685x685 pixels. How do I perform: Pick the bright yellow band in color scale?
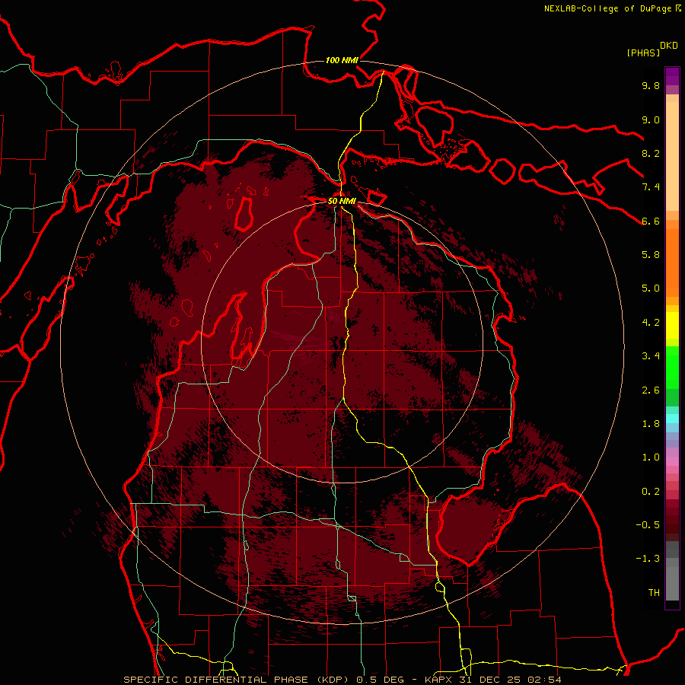click(672, 326)
